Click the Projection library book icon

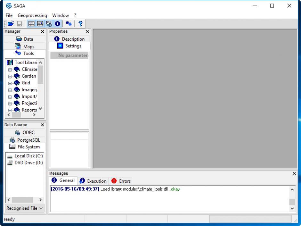tap(17, 103)
